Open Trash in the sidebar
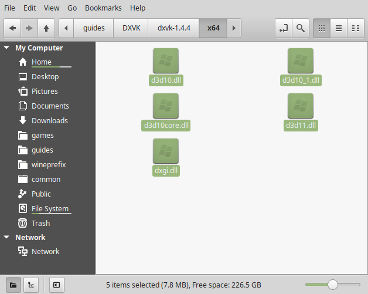The image size is (368, 294). [x=47, y=223]
